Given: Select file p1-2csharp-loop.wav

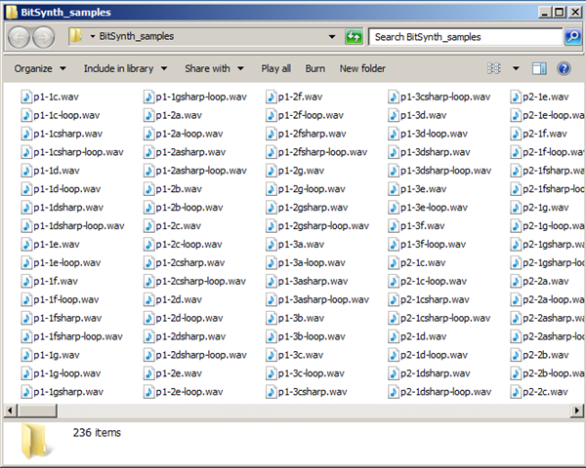Looking at the screenshot, I should [x=195, y=281].
